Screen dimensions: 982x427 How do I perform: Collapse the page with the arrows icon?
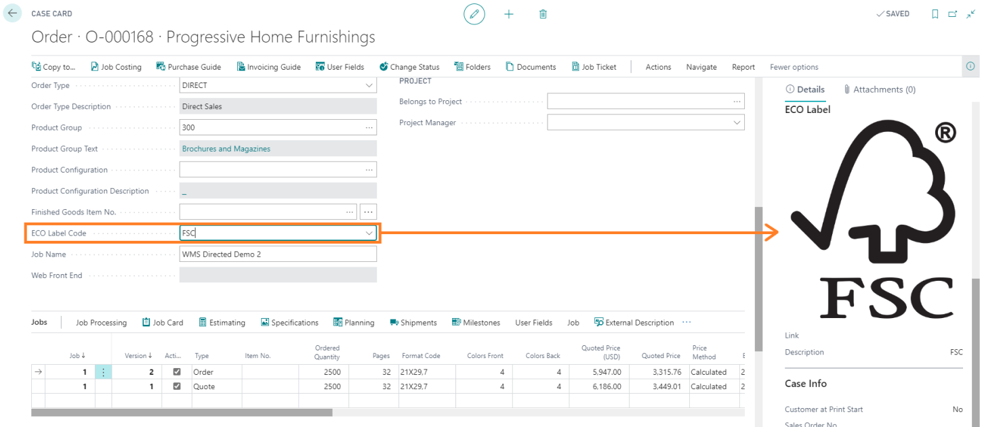970,14
